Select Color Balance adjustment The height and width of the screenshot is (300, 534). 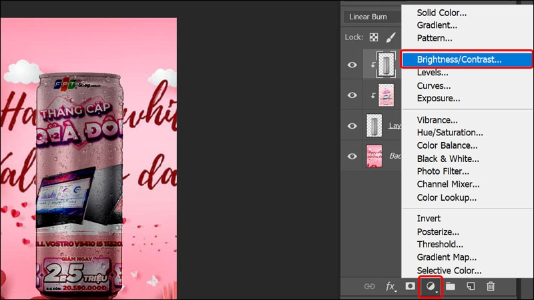coord(447,145)
